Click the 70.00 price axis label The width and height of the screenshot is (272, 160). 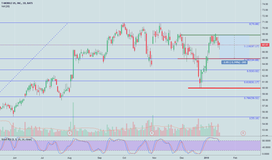point(265,28)
